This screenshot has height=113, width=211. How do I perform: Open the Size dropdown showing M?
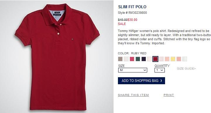click(133, 70)
